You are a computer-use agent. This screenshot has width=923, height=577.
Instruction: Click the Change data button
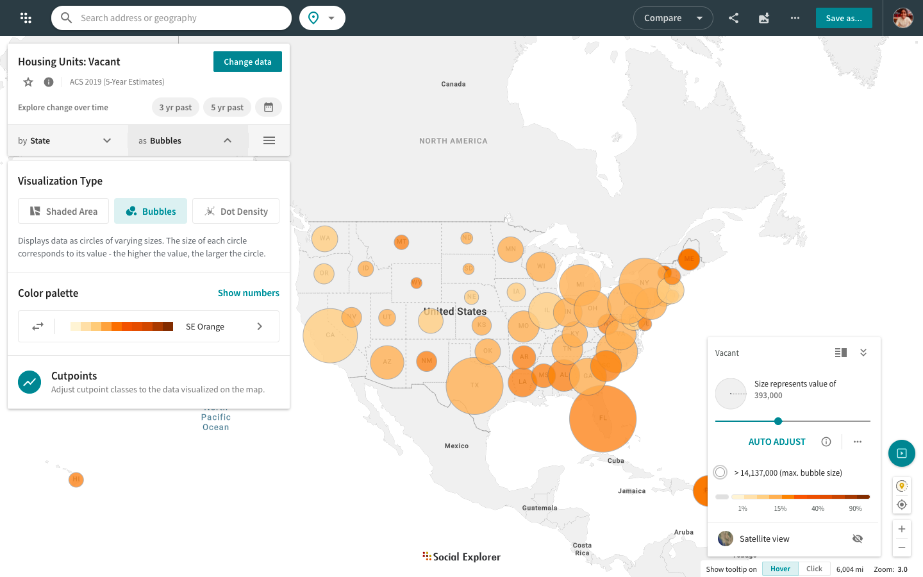(x=247, y=62)
